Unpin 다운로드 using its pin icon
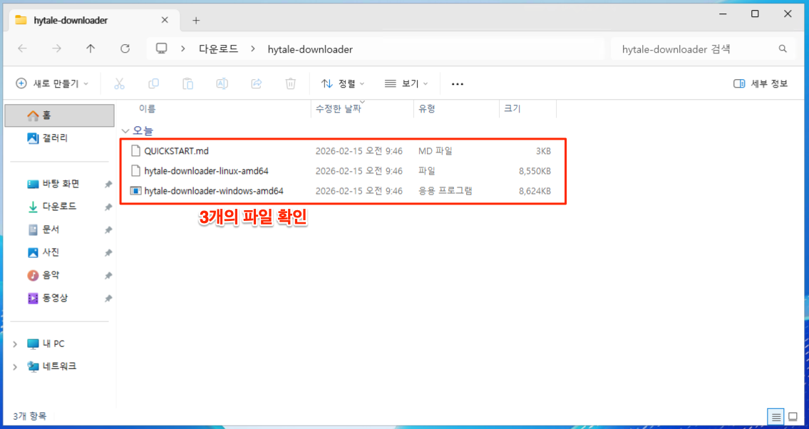Image resolution: width=809 pixels, height=429 pixels. [x=108, y=207]
